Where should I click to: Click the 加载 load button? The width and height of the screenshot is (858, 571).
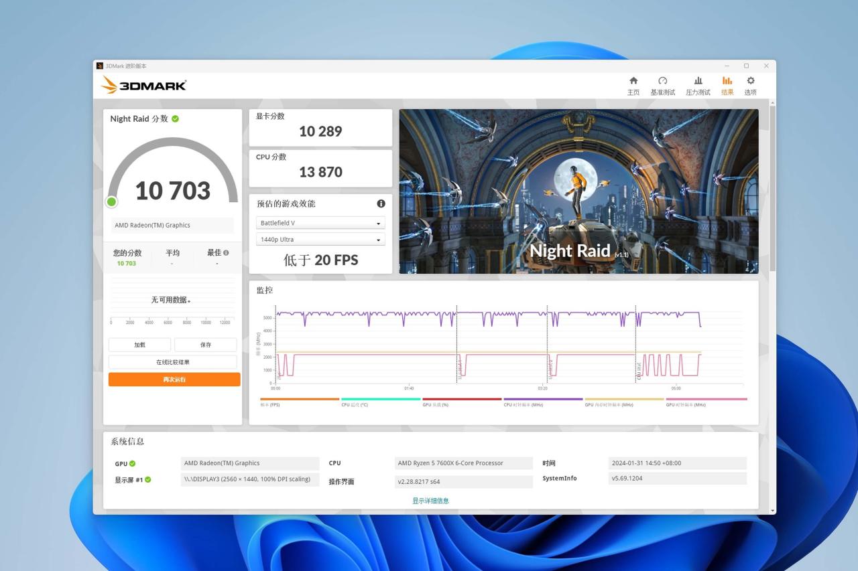coord(139,345)
